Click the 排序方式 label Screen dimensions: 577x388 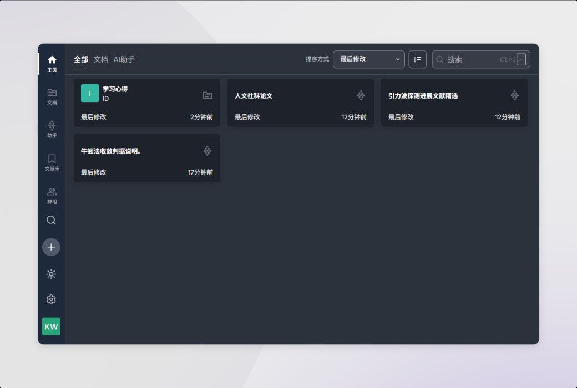(317, 59)
